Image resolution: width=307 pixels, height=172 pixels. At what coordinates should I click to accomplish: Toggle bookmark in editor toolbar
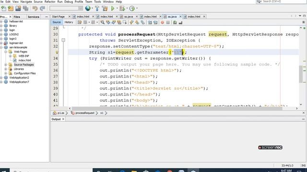click(143, 22)
